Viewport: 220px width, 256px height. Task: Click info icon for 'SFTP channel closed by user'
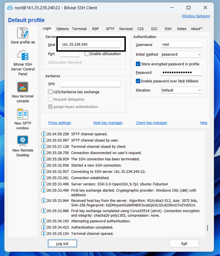point(44,140)
